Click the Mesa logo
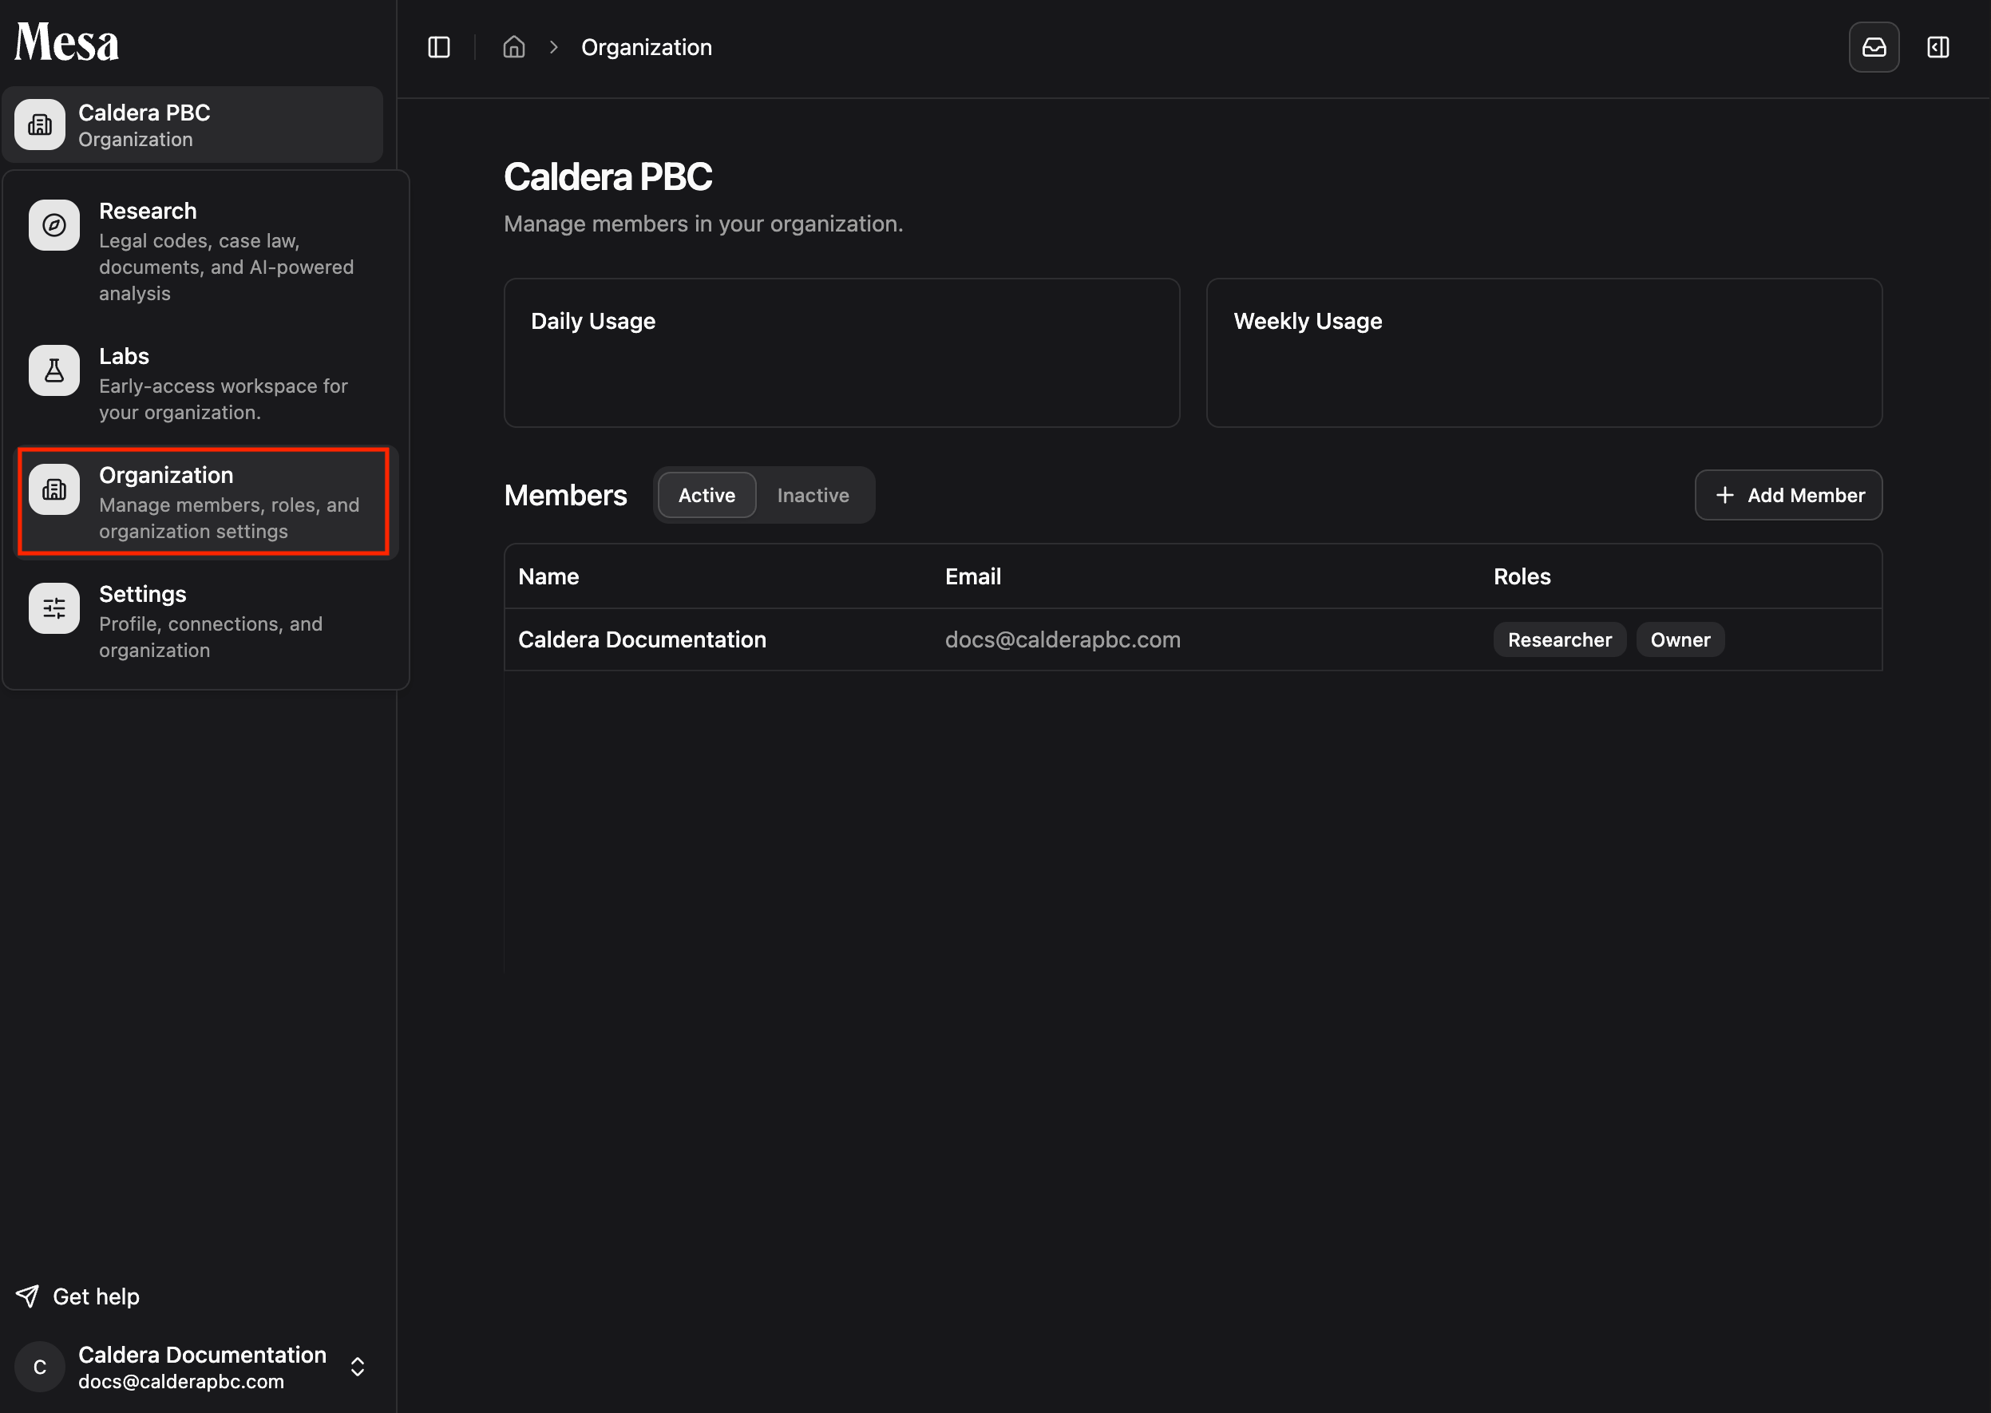 67,42
